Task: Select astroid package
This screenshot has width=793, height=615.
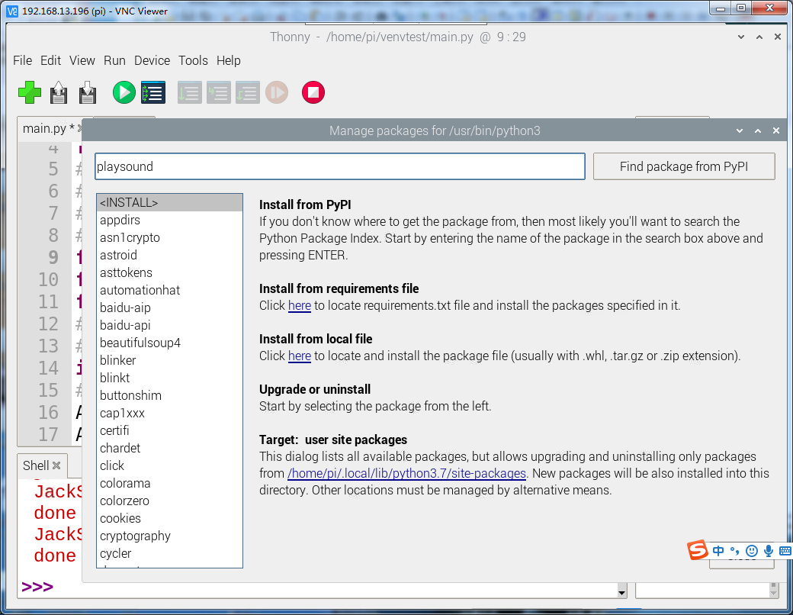Action: coord(169,255)
